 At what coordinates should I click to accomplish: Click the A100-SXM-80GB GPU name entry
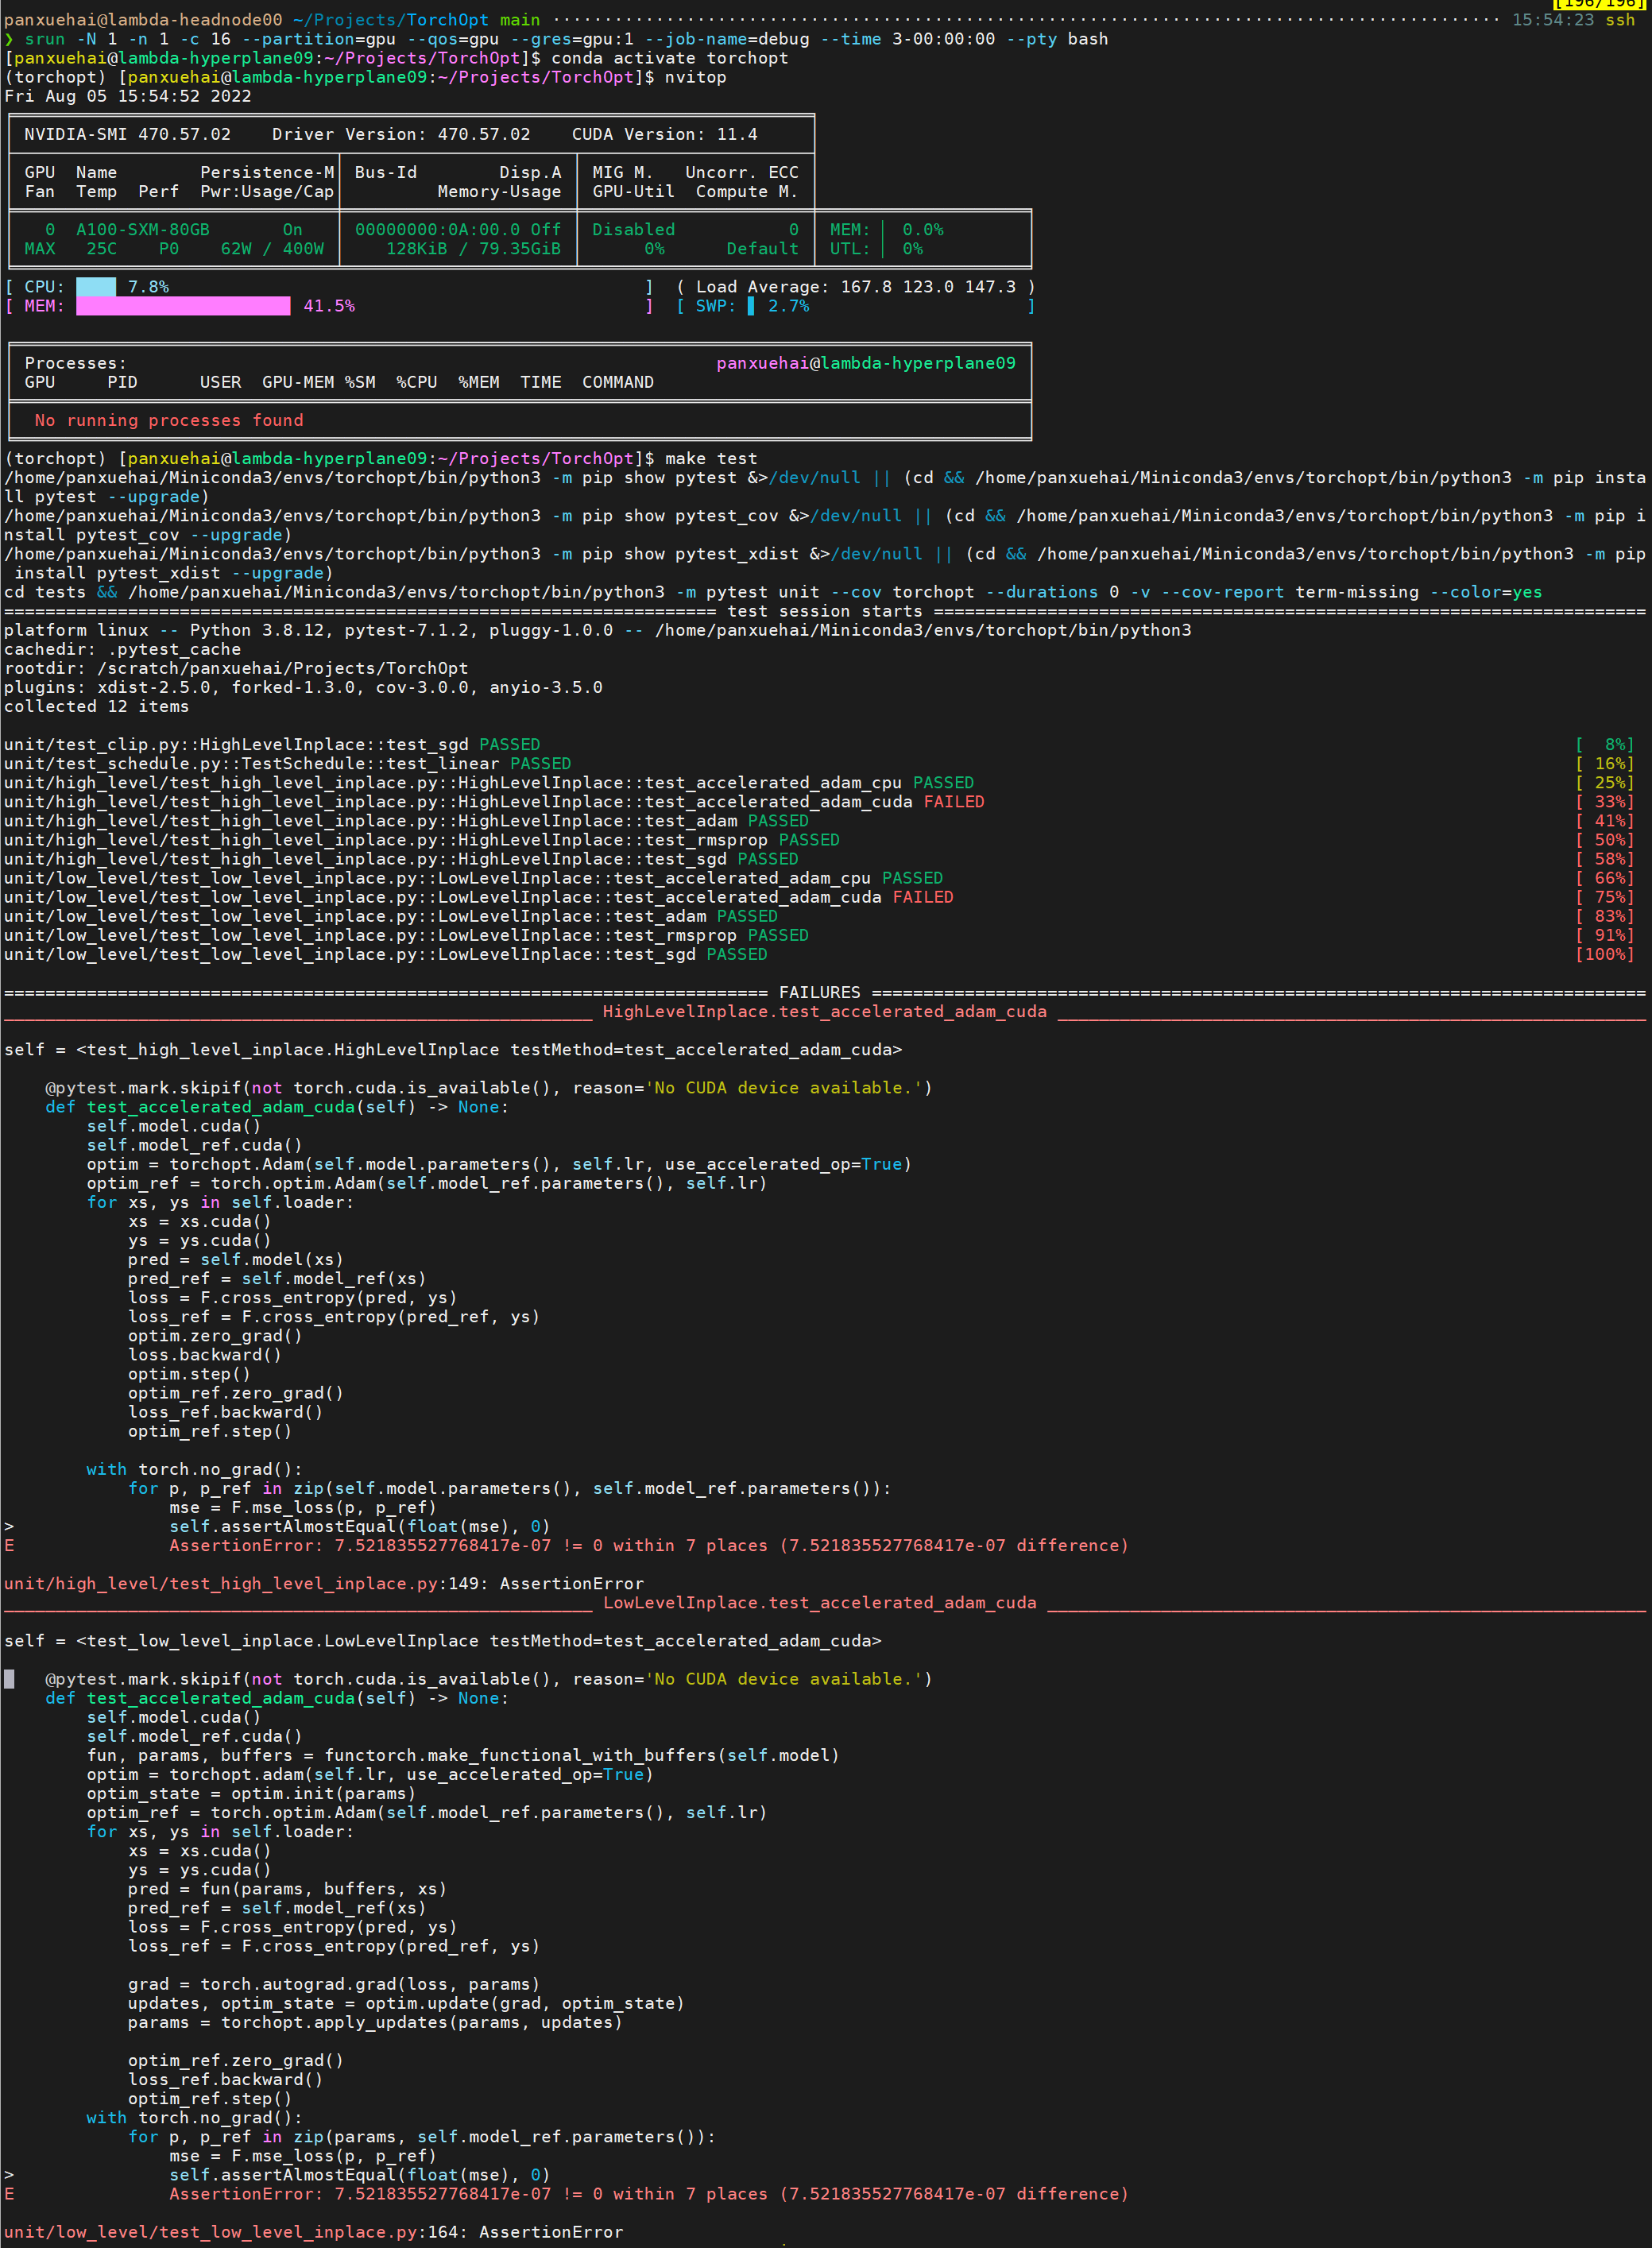pyautogui.click(x=143, y=230)
